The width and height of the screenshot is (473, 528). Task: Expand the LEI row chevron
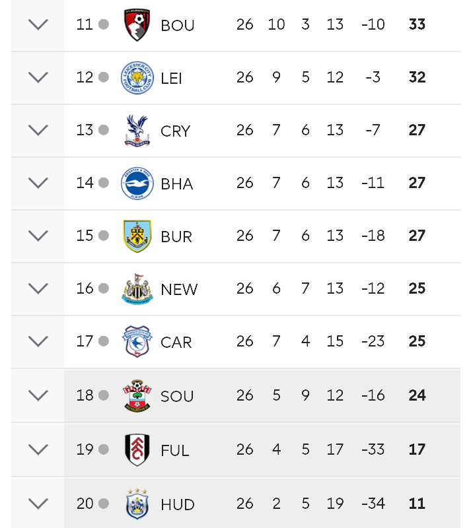[x=38, y=77]
